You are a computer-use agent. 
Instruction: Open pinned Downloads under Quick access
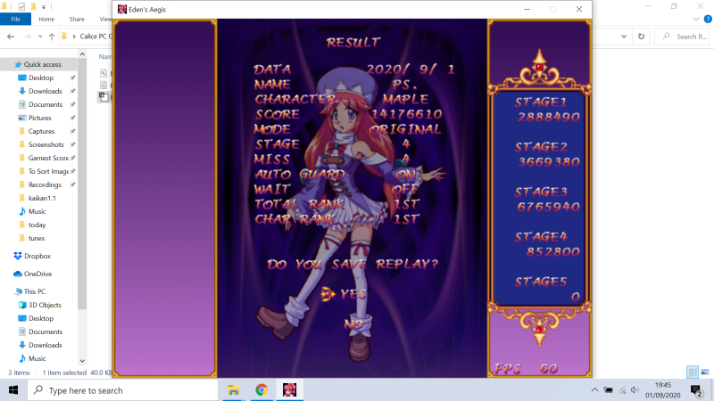coord(46,91)
